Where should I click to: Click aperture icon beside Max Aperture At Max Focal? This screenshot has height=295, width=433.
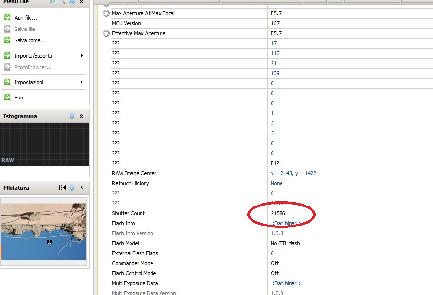(x=106, y=13)
